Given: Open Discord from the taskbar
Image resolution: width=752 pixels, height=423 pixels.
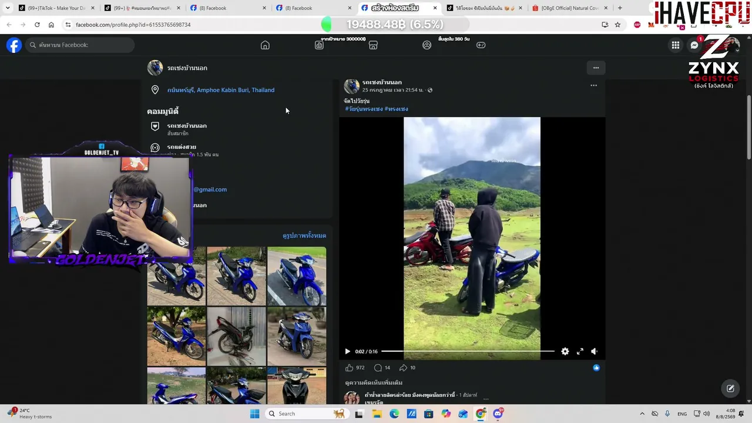Looking at the screenshot, I should 498,414.
